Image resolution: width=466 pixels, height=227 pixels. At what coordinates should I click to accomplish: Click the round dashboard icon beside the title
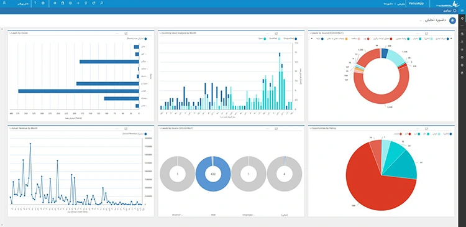(452, 21)
